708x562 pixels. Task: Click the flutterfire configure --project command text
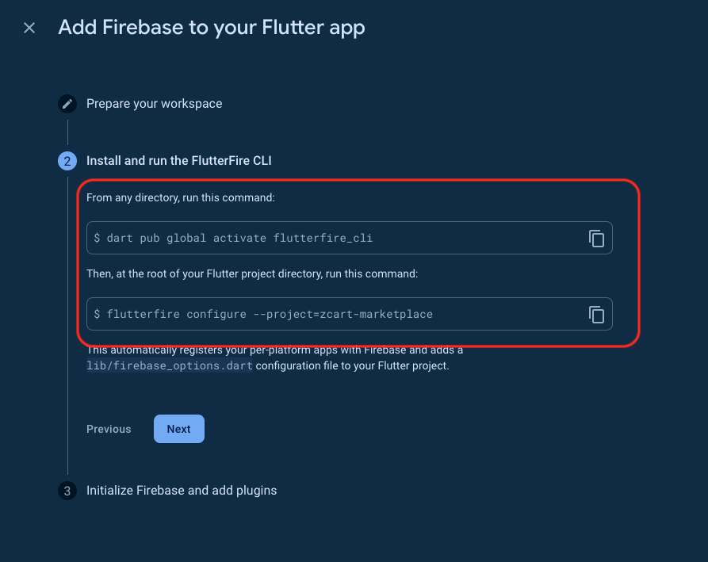270,315
